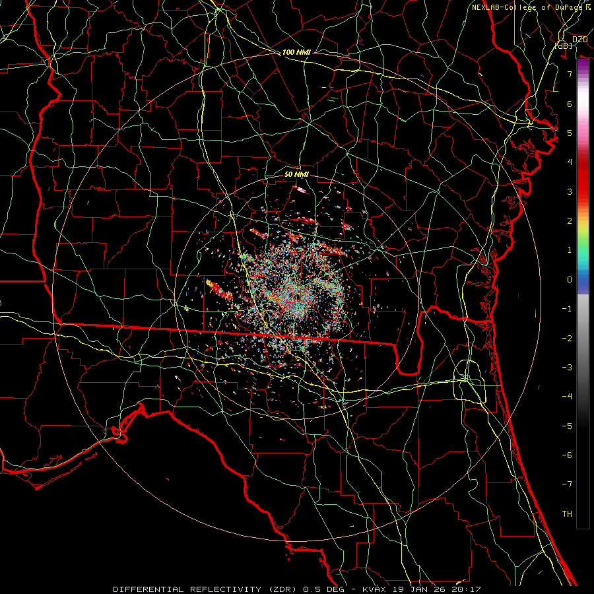594x594 pixels.
Task: Click the -6 value on the color scale
Action: [567, 455]
